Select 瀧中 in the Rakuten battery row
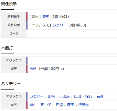Viewport: 117px width, 111px height. pyautogui.click(x=33, y=105)
